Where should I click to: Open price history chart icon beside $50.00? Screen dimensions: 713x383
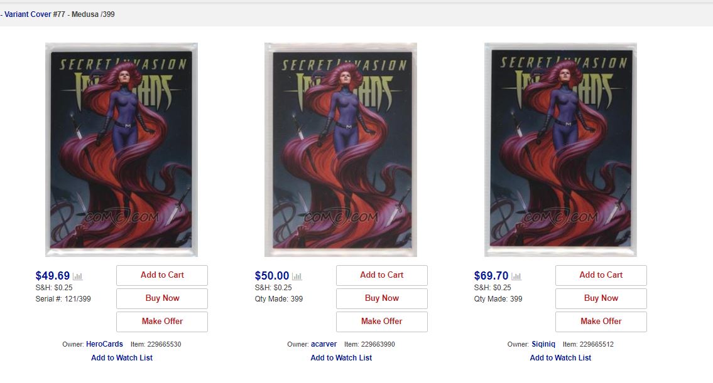tap(297, 276)
